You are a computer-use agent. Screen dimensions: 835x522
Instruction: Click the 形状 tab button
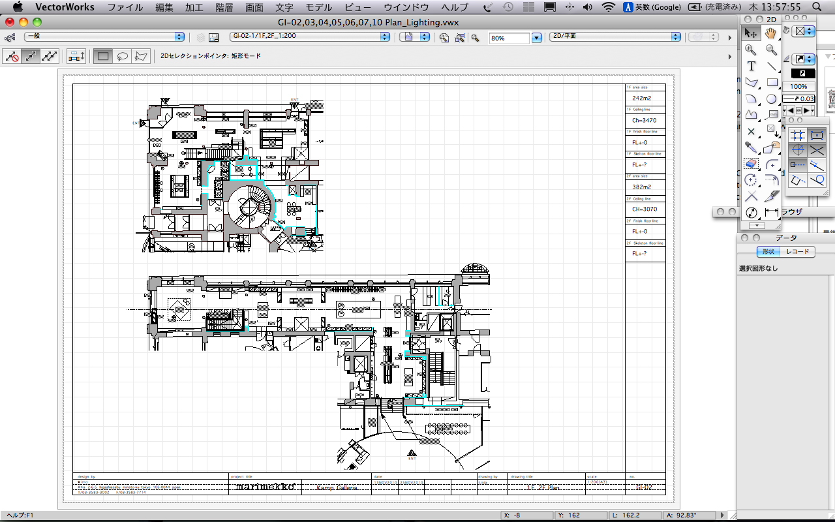click(x=768, y=252)
